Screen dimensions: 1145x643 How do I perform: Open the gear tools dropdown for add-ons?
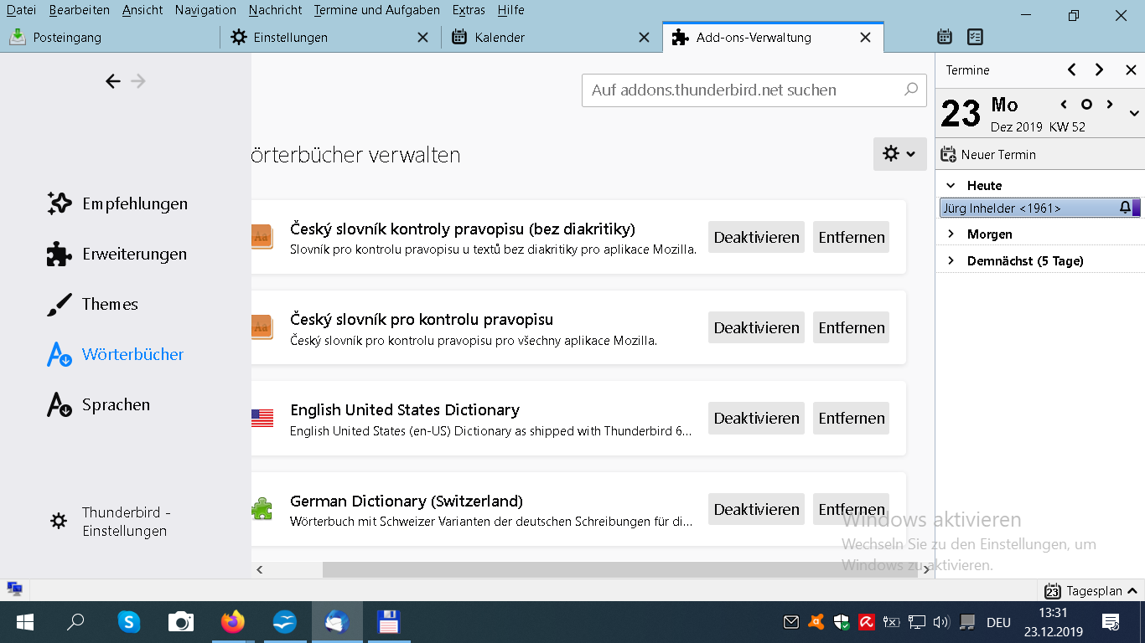coord(899,154)
